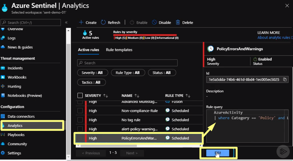This screenshot has width=293, height=161.
Task: Switch to the Rule templates tab
Action: click(x=119, y=50)
